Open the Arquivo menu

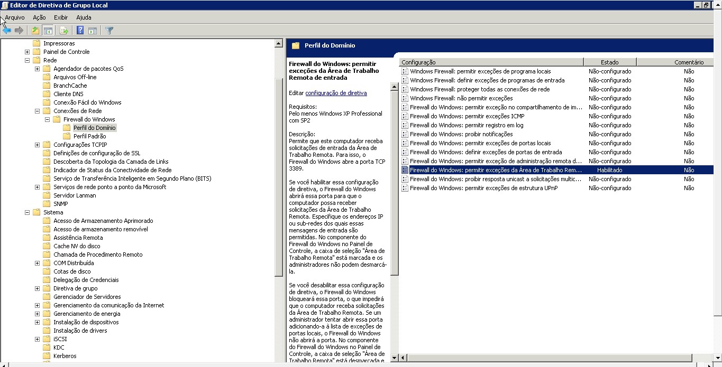15,17
